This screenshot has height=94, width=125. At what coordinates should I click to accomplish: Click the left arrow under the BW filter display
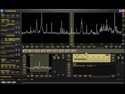(28, 76)
